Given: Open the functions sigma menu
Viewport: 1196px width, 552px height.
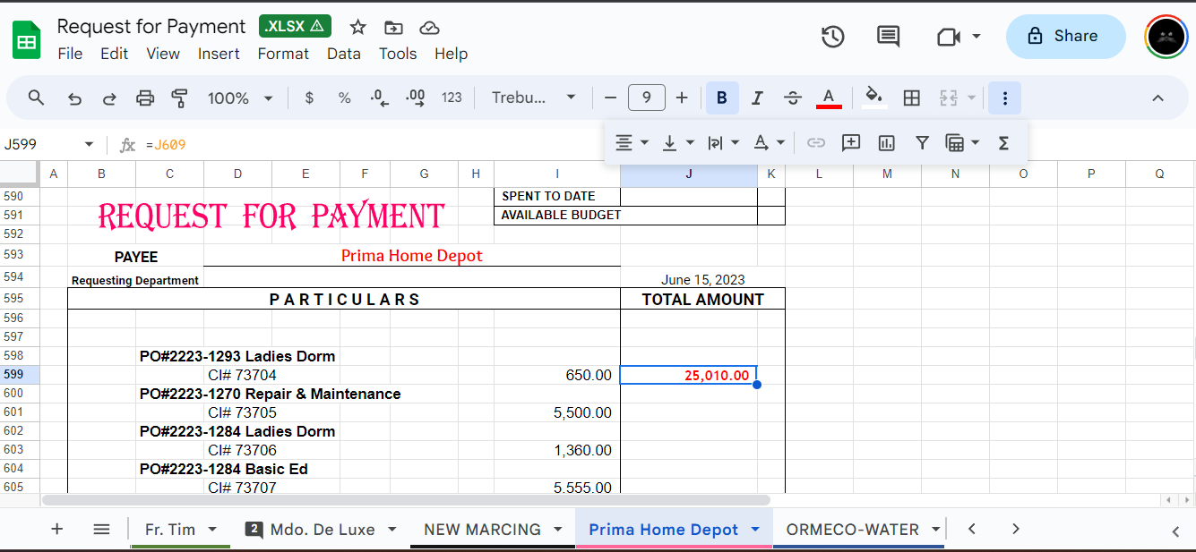Looking at the screenshot, I should click(x=1003, y=143).
